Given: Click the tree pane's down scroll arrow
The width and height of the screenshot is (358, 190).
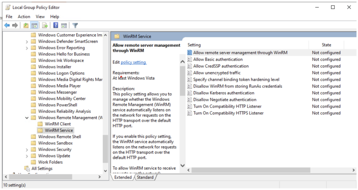Looking at the screenshot, I should click(x=105, y=171).
